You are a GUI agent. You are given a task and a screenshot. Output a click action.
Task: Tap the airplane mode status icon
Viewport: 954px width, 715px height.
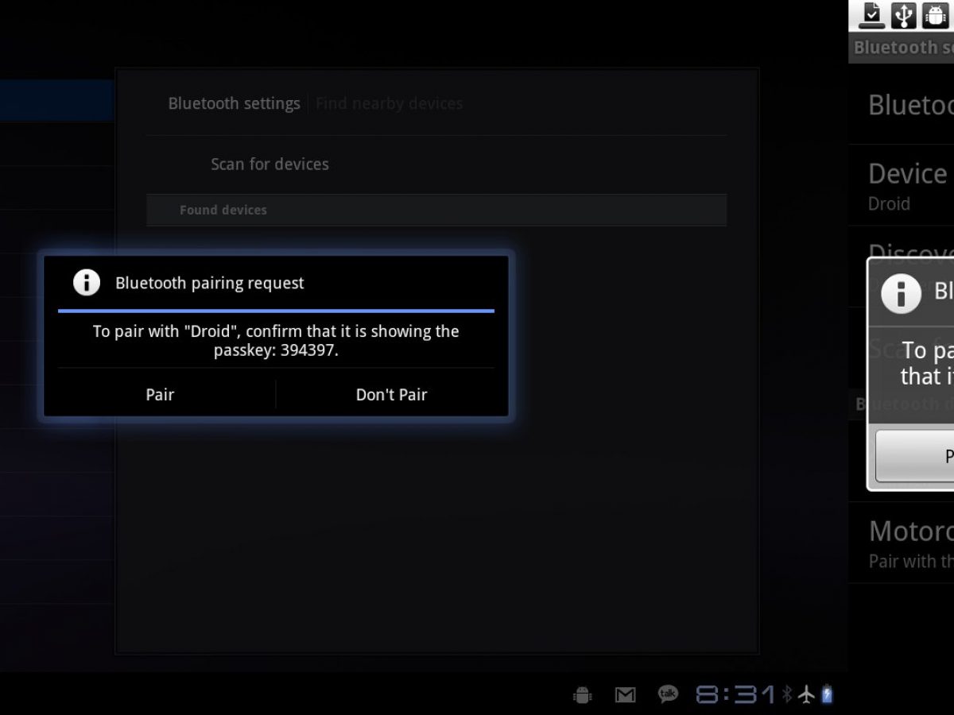coord(807,694)
